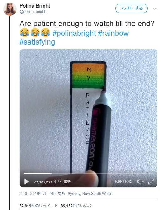Open the tweet timestamp 2019年7月24日
The width and height of the screenshot is (165, 210).
pos(38,193)
